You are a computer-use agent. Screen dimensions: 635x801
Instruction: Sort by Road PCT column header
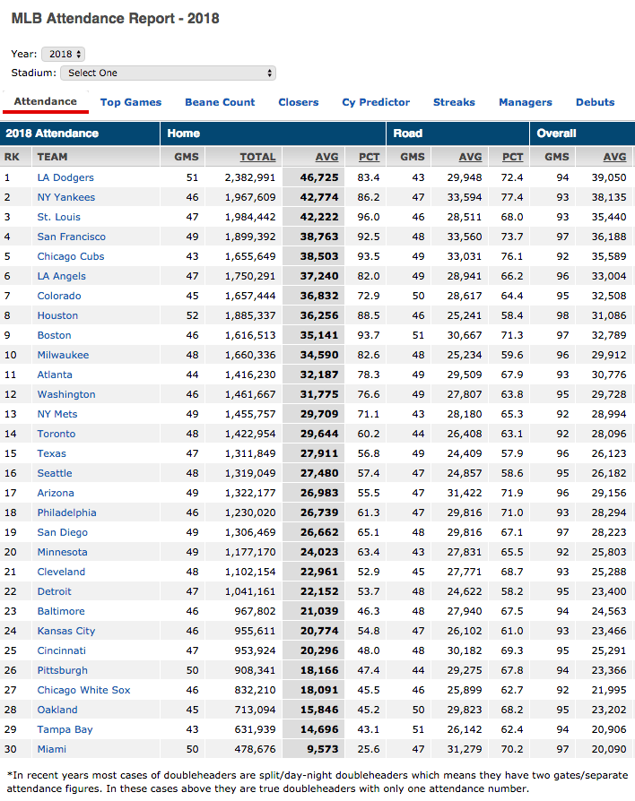[x=512, y=157]
